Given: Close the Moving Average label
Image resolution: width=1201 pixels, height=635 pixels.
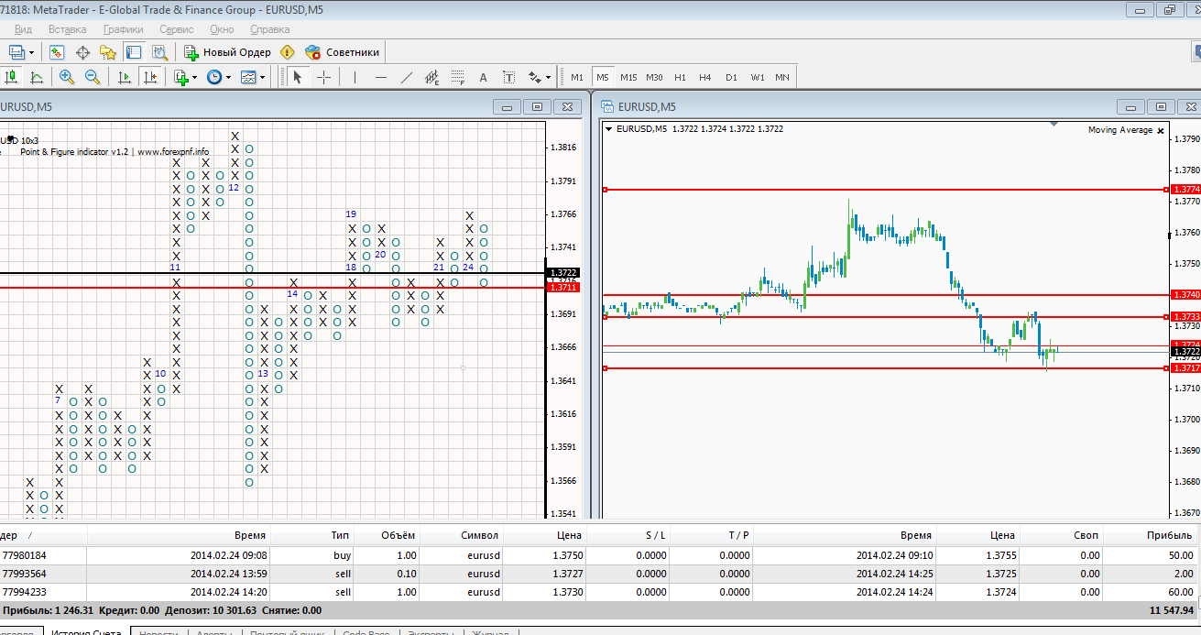Looking at the screenshot, I should coord(1161,131).
